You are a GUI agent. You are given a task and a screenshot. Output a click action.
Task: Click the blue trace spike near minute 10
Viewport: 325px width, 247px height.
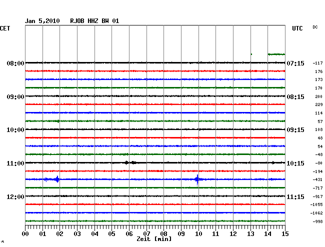(x=197, y=179)
